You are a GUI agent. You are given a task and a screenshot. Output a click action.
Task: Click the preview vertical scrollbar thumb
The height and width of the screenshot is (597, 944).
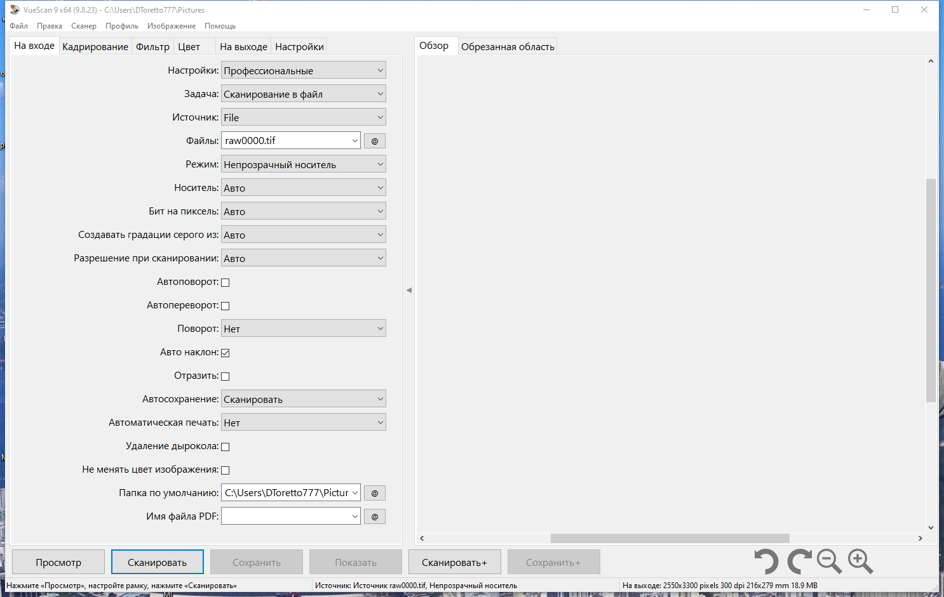coord(931,291)
